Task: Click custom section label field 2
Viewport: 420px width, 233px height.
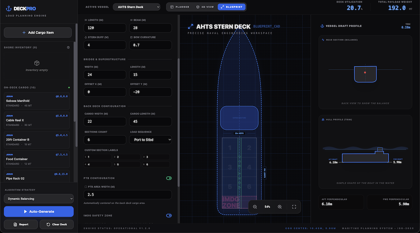Action: pos(127,157)
